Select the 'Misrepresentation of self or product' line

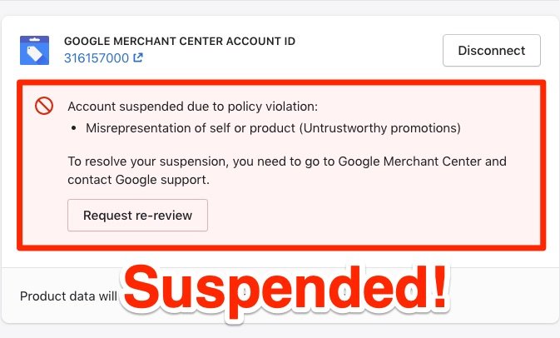(273, 128)
